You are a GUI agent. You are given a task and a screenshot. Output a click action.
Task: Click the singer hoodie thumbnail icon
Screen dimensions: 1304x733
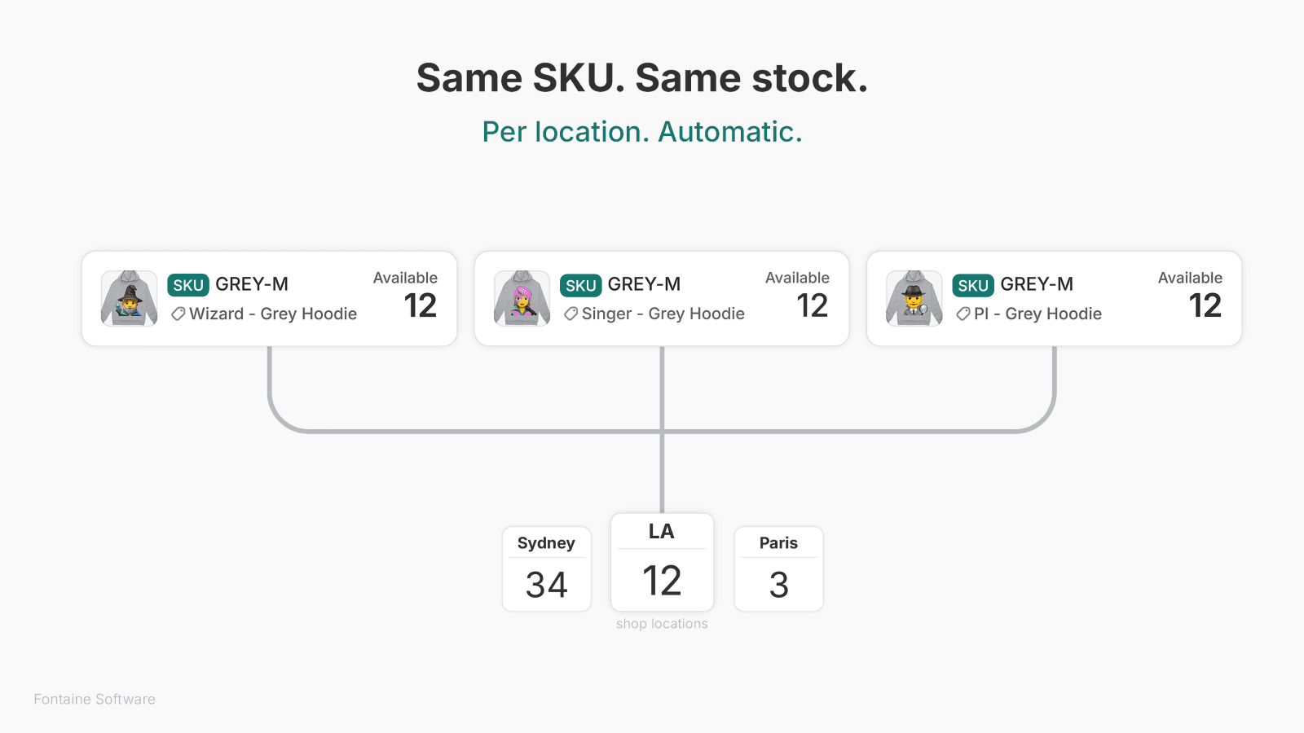pos(521,299)
